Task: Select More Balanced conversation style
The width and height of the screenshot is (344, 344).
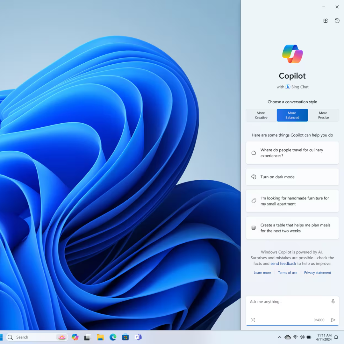Action: [292, 115]
